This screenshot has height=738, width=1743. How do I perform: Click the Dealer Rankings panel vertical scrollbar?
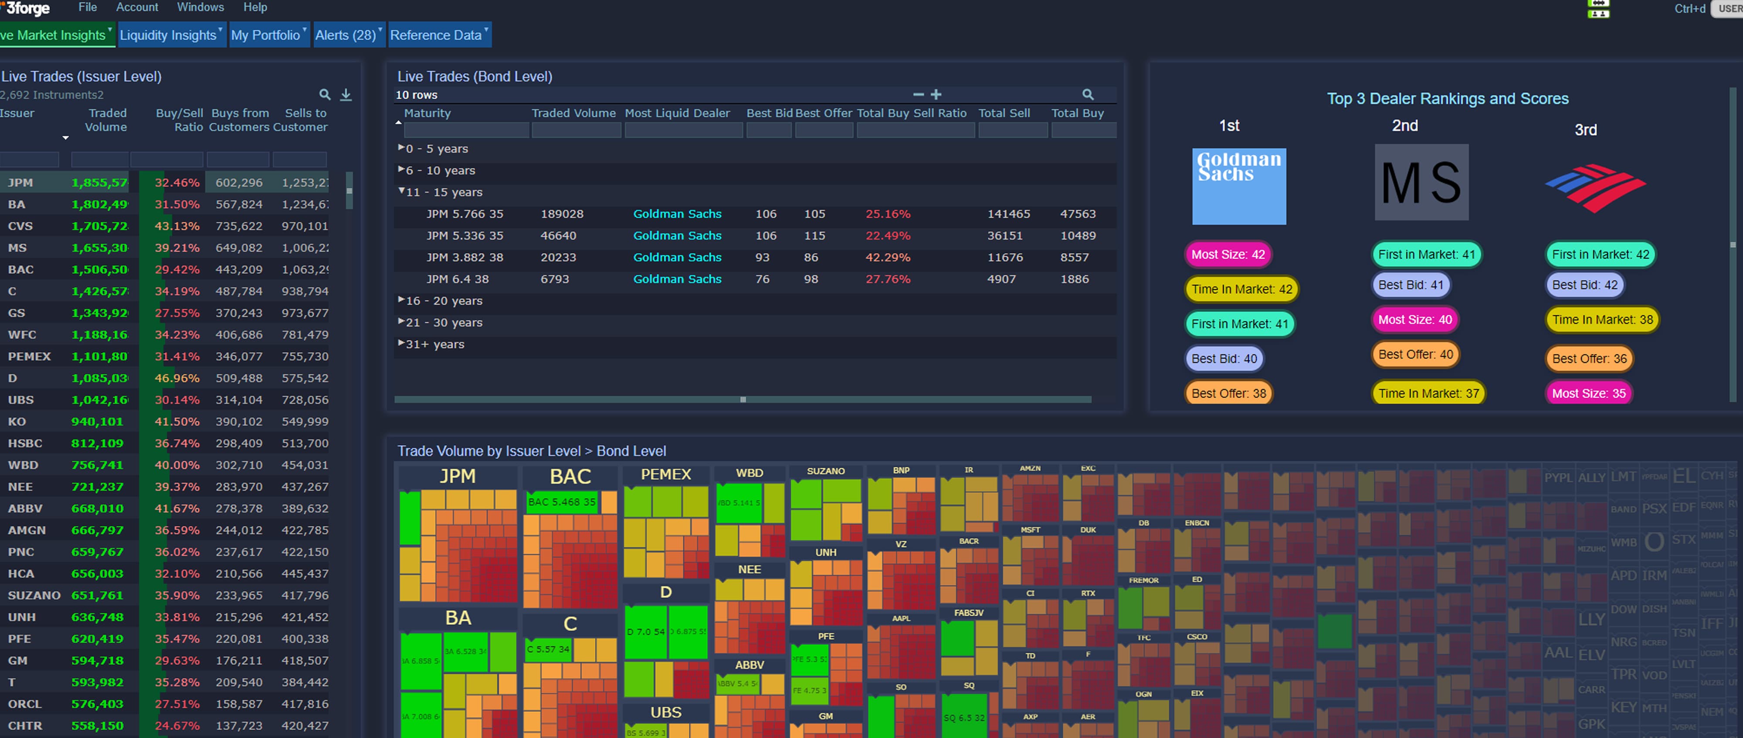click(x=1732, y=244)
